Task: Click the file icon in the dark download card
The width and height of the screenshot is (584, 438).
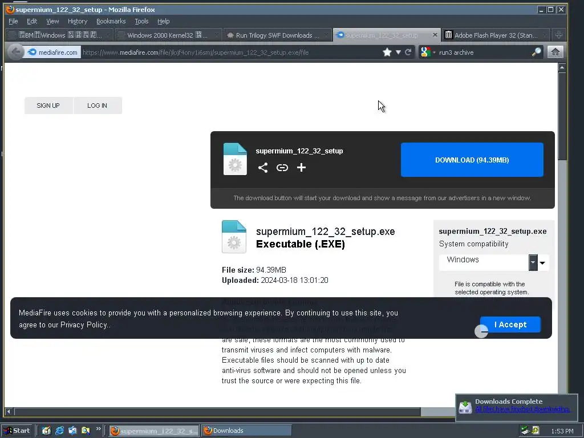Action: 235,159
